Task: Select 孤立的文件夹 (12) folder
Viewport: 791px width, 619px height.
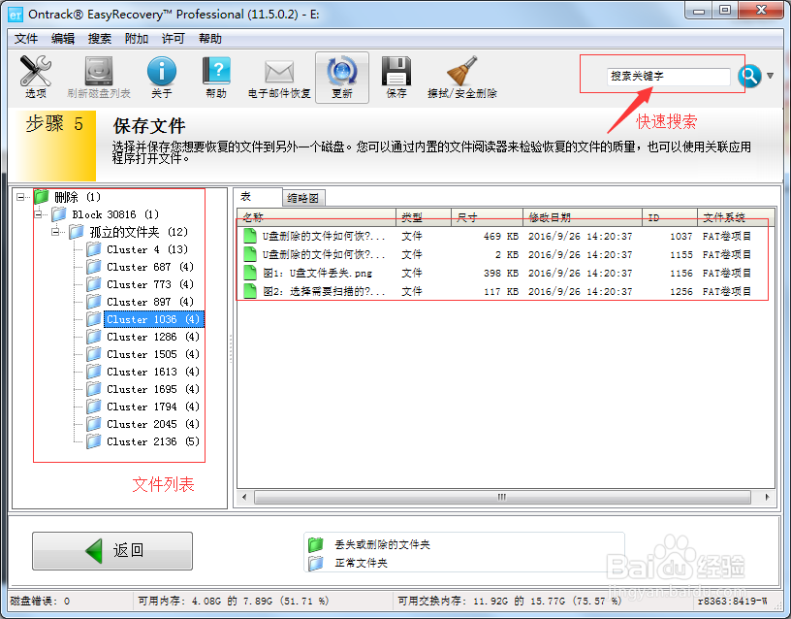Action: click(x=129, y=232)
